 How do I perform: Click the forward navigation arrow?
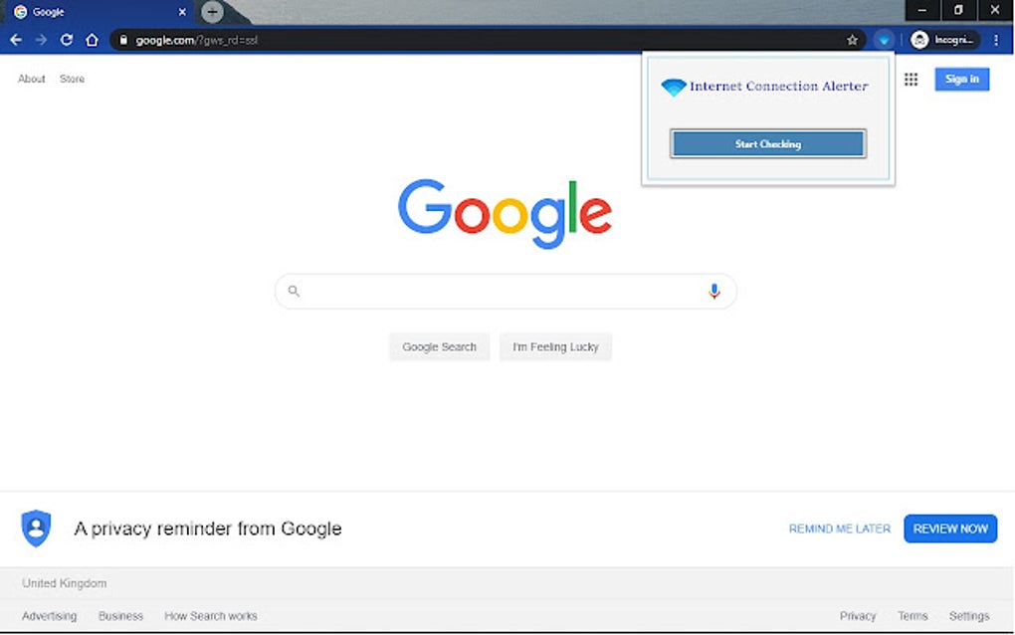click(40, 40)
